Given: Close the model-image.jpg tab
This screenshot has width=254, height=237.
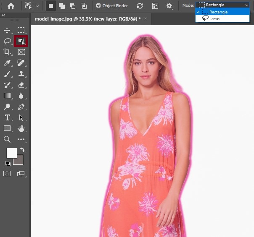Looking at the screenshot, I should tap(146, 19).
